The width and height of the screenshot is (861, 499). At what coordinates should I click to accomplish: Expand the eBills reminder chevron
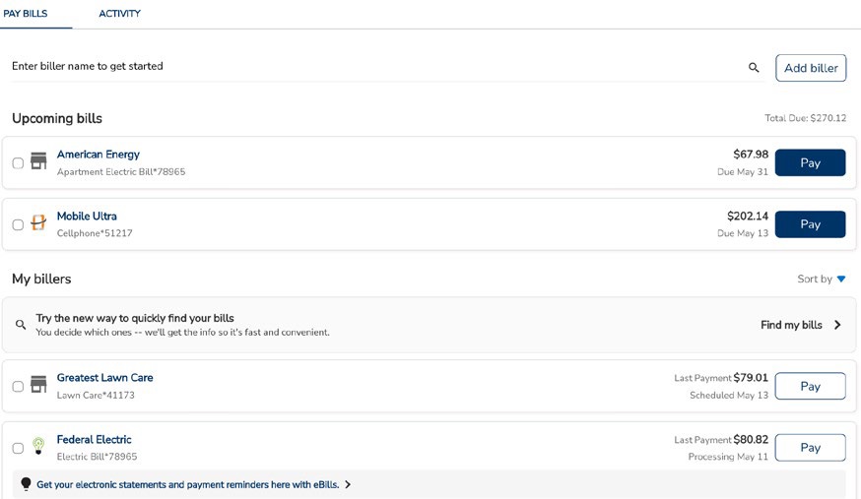click(348, 484)
